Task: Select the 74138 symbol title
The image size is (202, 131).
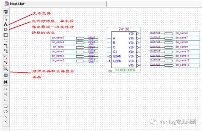Action: coord(124,29)
